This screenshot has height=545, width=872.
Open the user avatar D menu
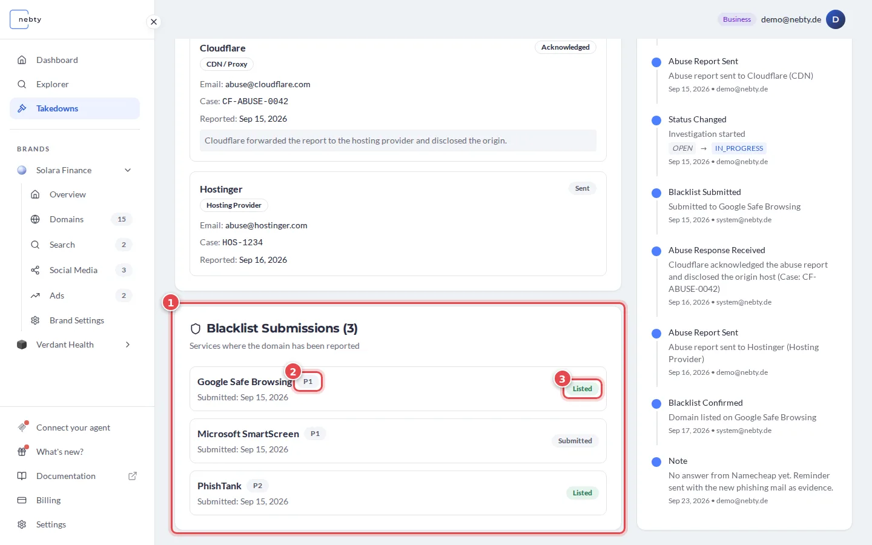point(836,19)
